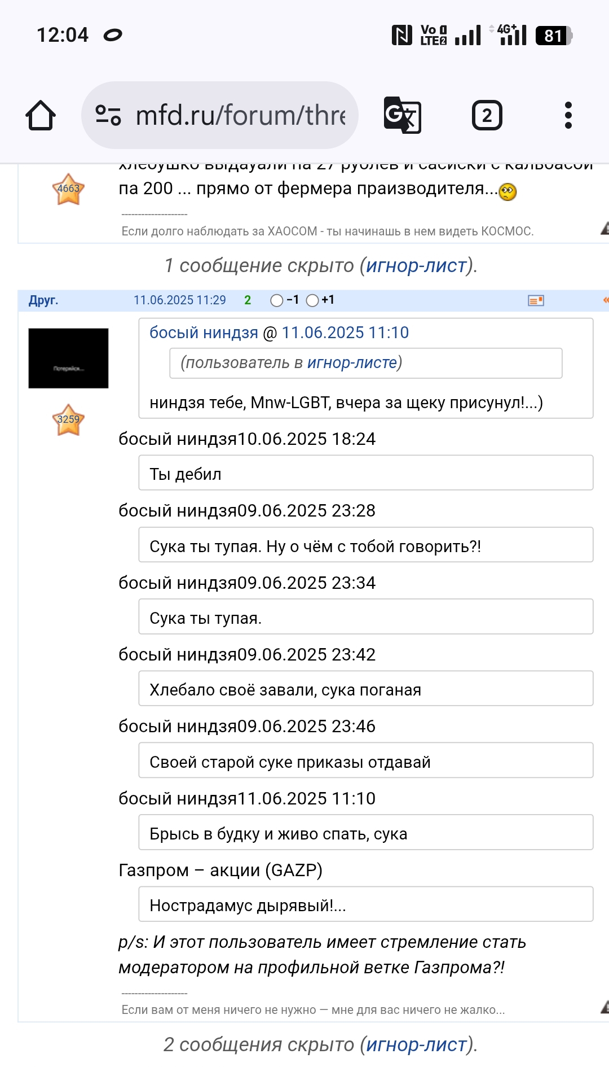Open the profile of user Друг.
609x1067 pixels.
pyautogui.click(x=43, y=300)
